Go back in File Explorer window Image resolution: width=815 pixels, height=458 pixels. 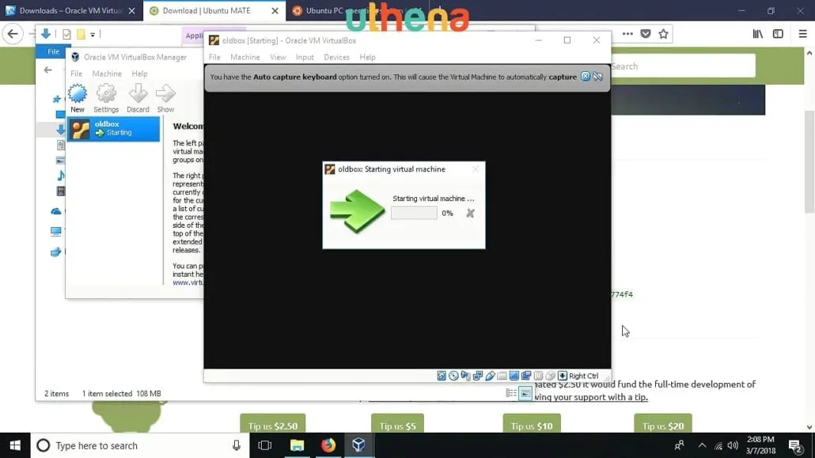tap(47, 70)
